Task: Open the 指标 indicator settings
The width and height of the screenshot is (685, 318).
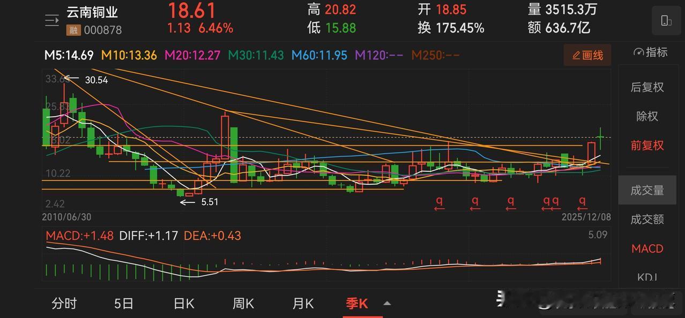Action: pyautogui.click(x=650, y=52)
